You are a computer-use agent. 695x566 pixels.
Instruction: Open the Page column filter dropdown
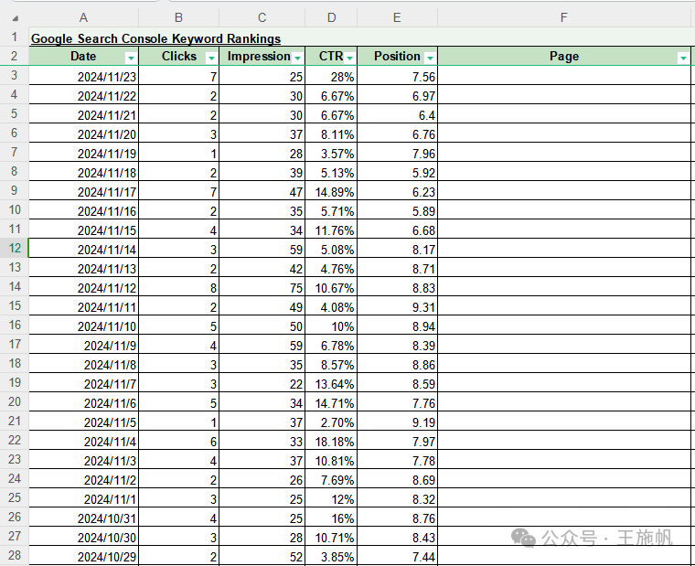click(683, 58)
